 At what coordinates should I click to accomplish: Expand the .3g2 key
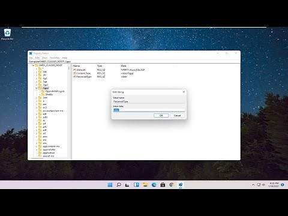click(37, 78)
